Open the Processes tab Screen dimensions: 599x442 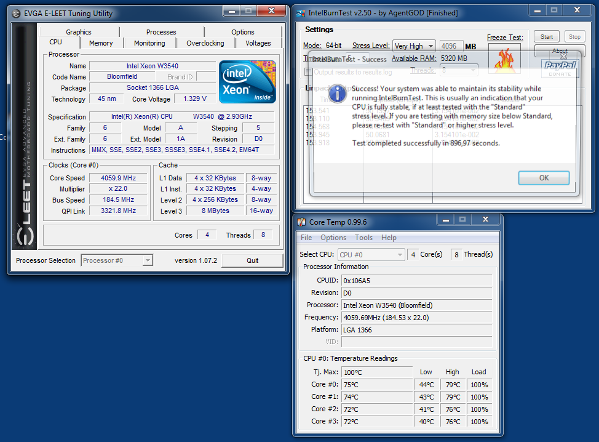tap(161, 32)
